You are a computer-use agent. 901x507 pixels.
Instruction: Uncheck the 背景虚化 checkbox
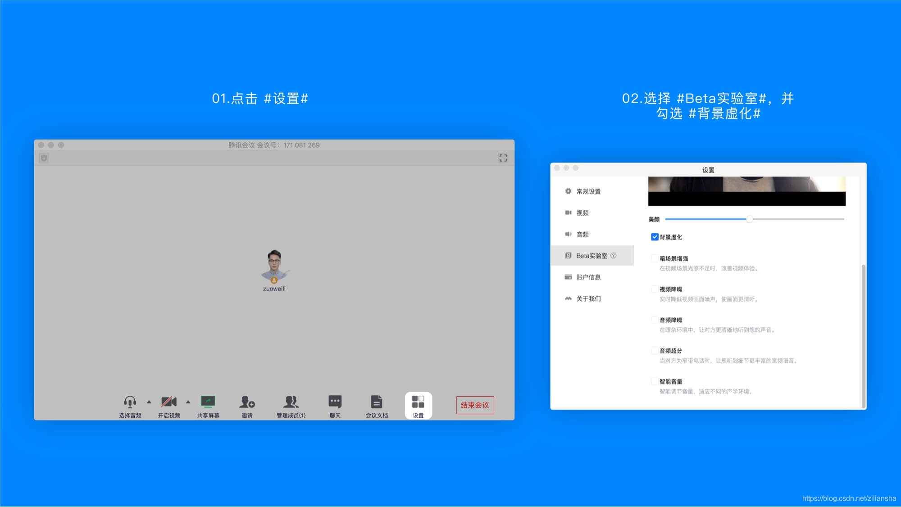point(655,237)
